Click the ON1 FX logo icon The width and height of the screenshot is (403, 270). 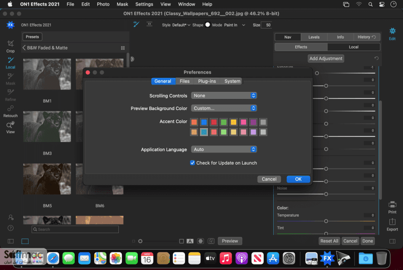pos(11,25)
